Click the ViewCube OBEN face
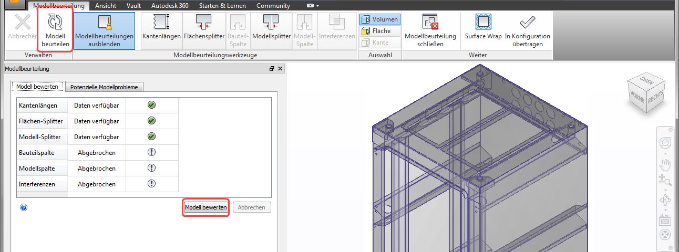This screenshot has width=679, height=252. (647, 80)
